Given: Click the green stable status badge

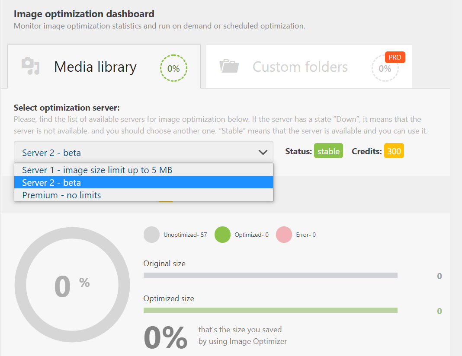Looking at the screenshot, I should (328, 151).
